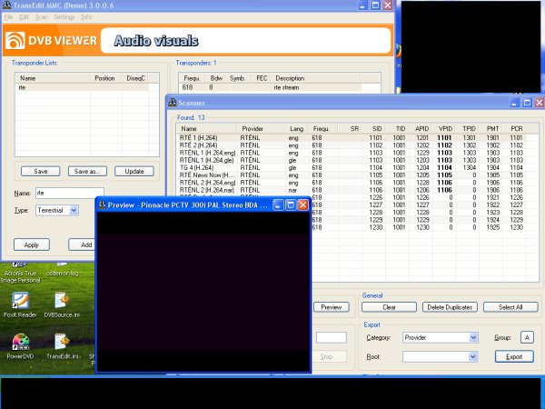545x409 pixels.
Task: Click the Group field showing A
Action: [527, 337]
